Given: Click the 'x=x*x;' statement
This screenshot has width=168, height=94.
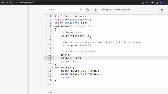Looking at the screenshot, I should [66, 55].
